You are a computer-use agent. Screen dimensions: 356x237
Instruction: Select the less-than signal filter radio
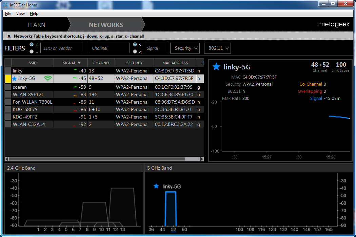135,51
